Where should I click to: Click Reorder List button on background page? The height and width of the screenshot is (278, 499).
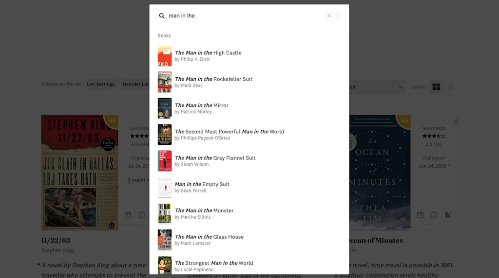point(135,84)
